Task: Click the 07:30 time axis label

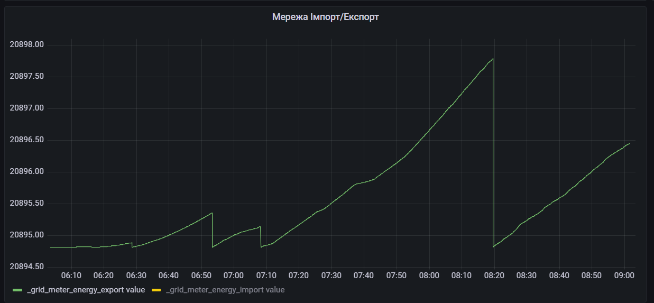Action: (331, 276)
